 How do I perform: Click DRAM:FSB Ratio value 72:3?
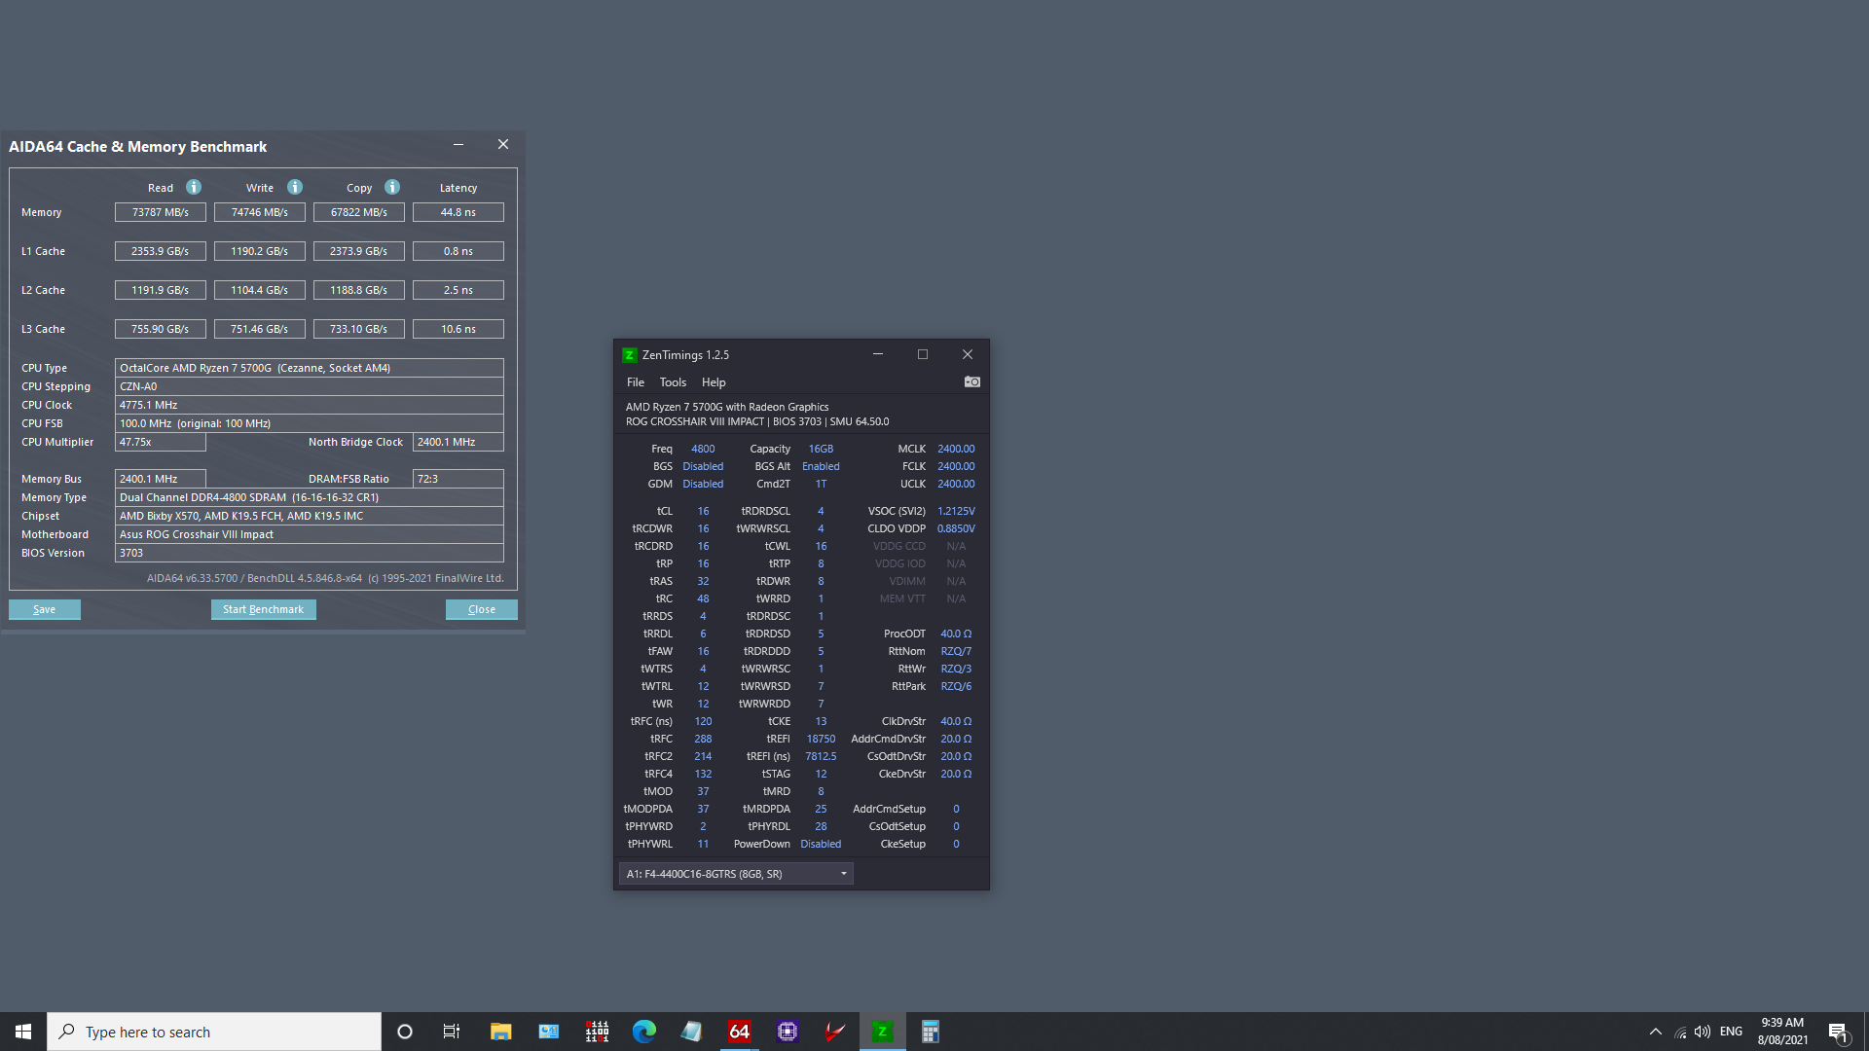pyautogui.click(x=458, y=479)
